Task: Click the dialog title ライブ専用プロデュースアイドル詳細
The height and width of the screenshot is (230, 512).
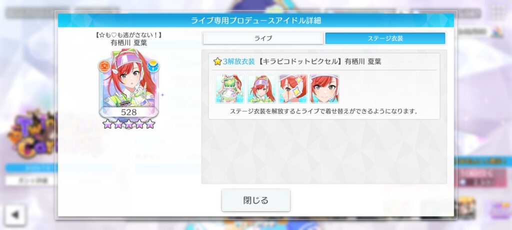Action: [x=256, y=20]
